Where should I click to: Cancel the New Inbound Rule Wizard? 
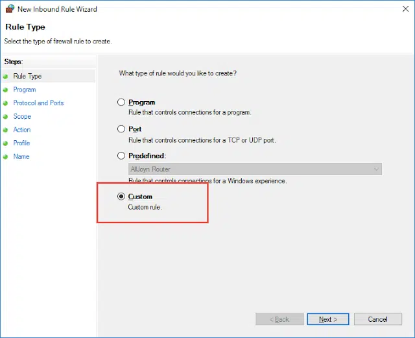pyautogui.click(x=377, y=319)
